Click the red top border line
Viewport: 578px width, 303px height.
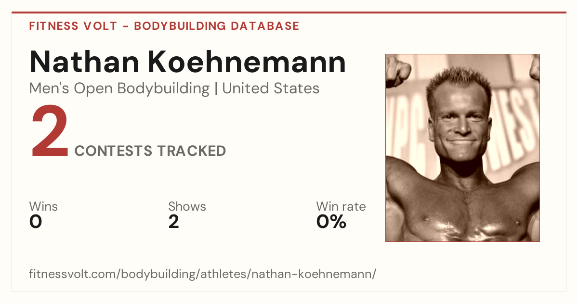click(289, 13)
